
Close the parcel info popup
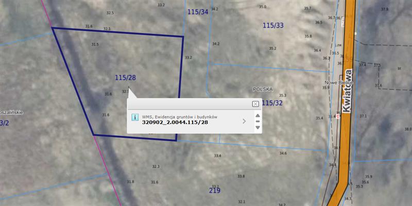pos(255,104)
